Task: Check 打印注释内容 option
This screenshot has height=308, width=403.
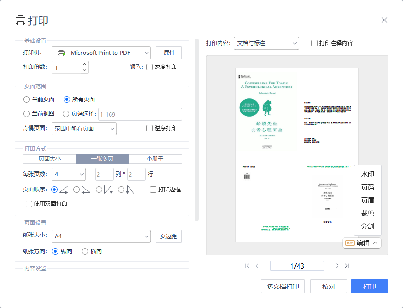Action: (314, 43)
